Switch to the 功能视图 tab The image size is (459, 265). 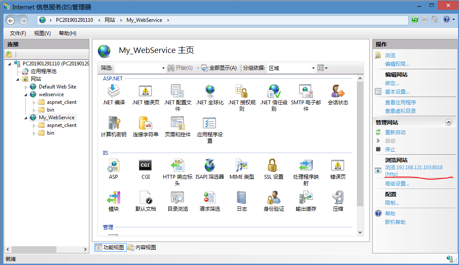pos(110,247)
